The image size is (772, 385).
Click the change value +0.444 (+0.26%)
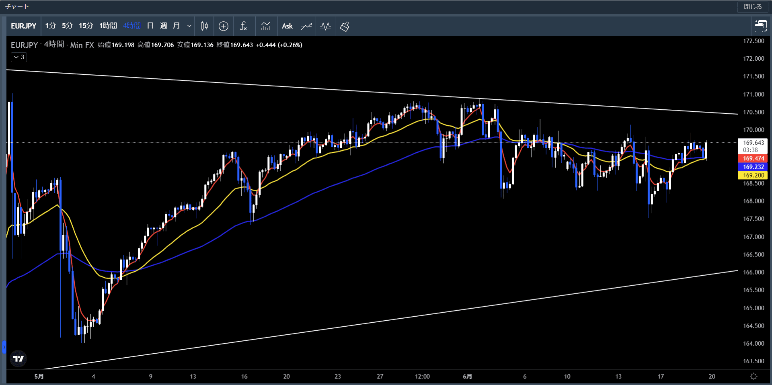[x=279, y=45]
